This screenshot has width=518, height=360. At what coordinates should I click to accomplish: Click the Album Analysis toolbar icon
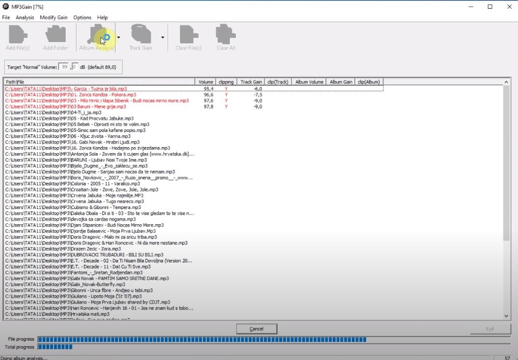pyautogui.click(x=96, y=34)
